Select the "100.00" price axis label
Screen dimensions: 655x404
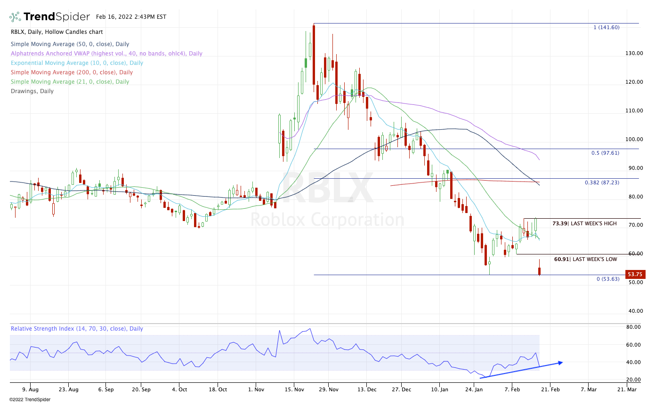tap(634, 139)
